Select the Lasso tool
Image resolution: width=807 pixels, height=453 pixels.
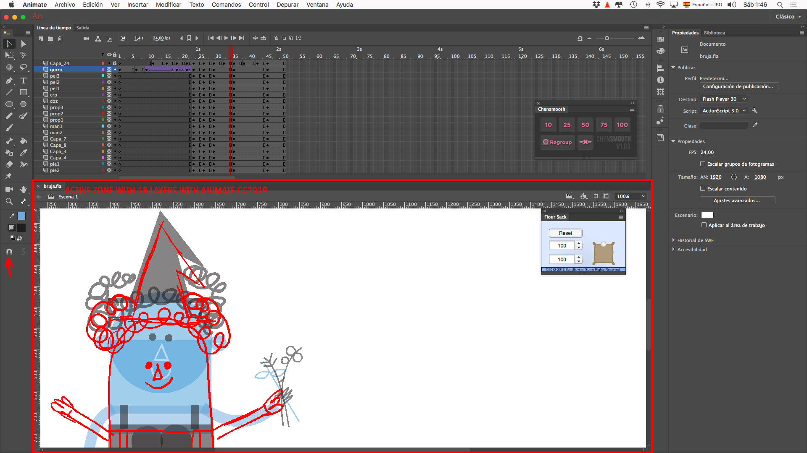[24, 67]
